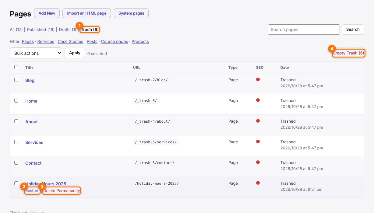Click Import an HTML page button
Image resolution: width=374 pixels, height=213 pixels.
coord(87,13)
